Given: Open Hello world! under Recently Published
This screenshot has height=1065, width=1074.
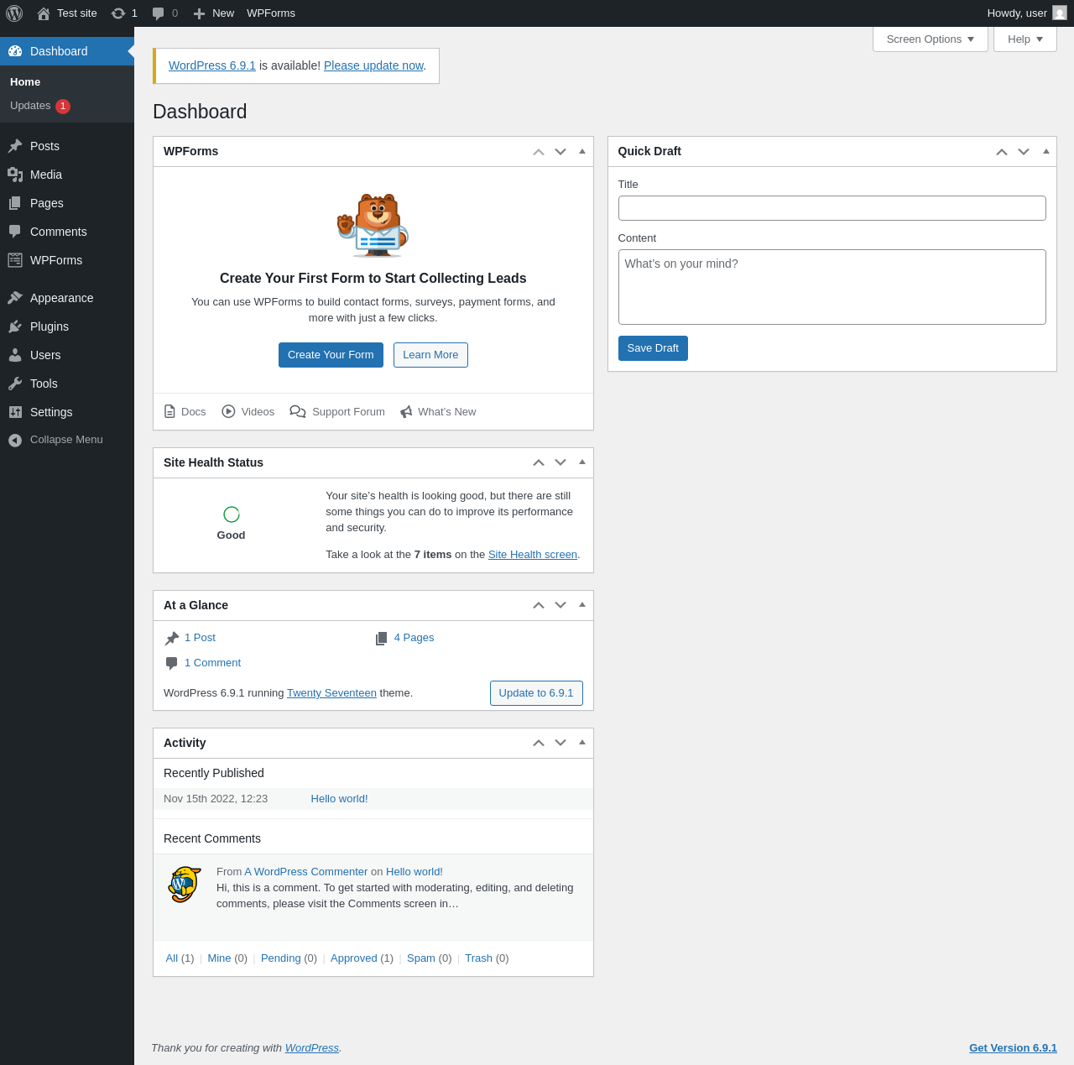Looking at the screenshot, I should coord(339,799).
